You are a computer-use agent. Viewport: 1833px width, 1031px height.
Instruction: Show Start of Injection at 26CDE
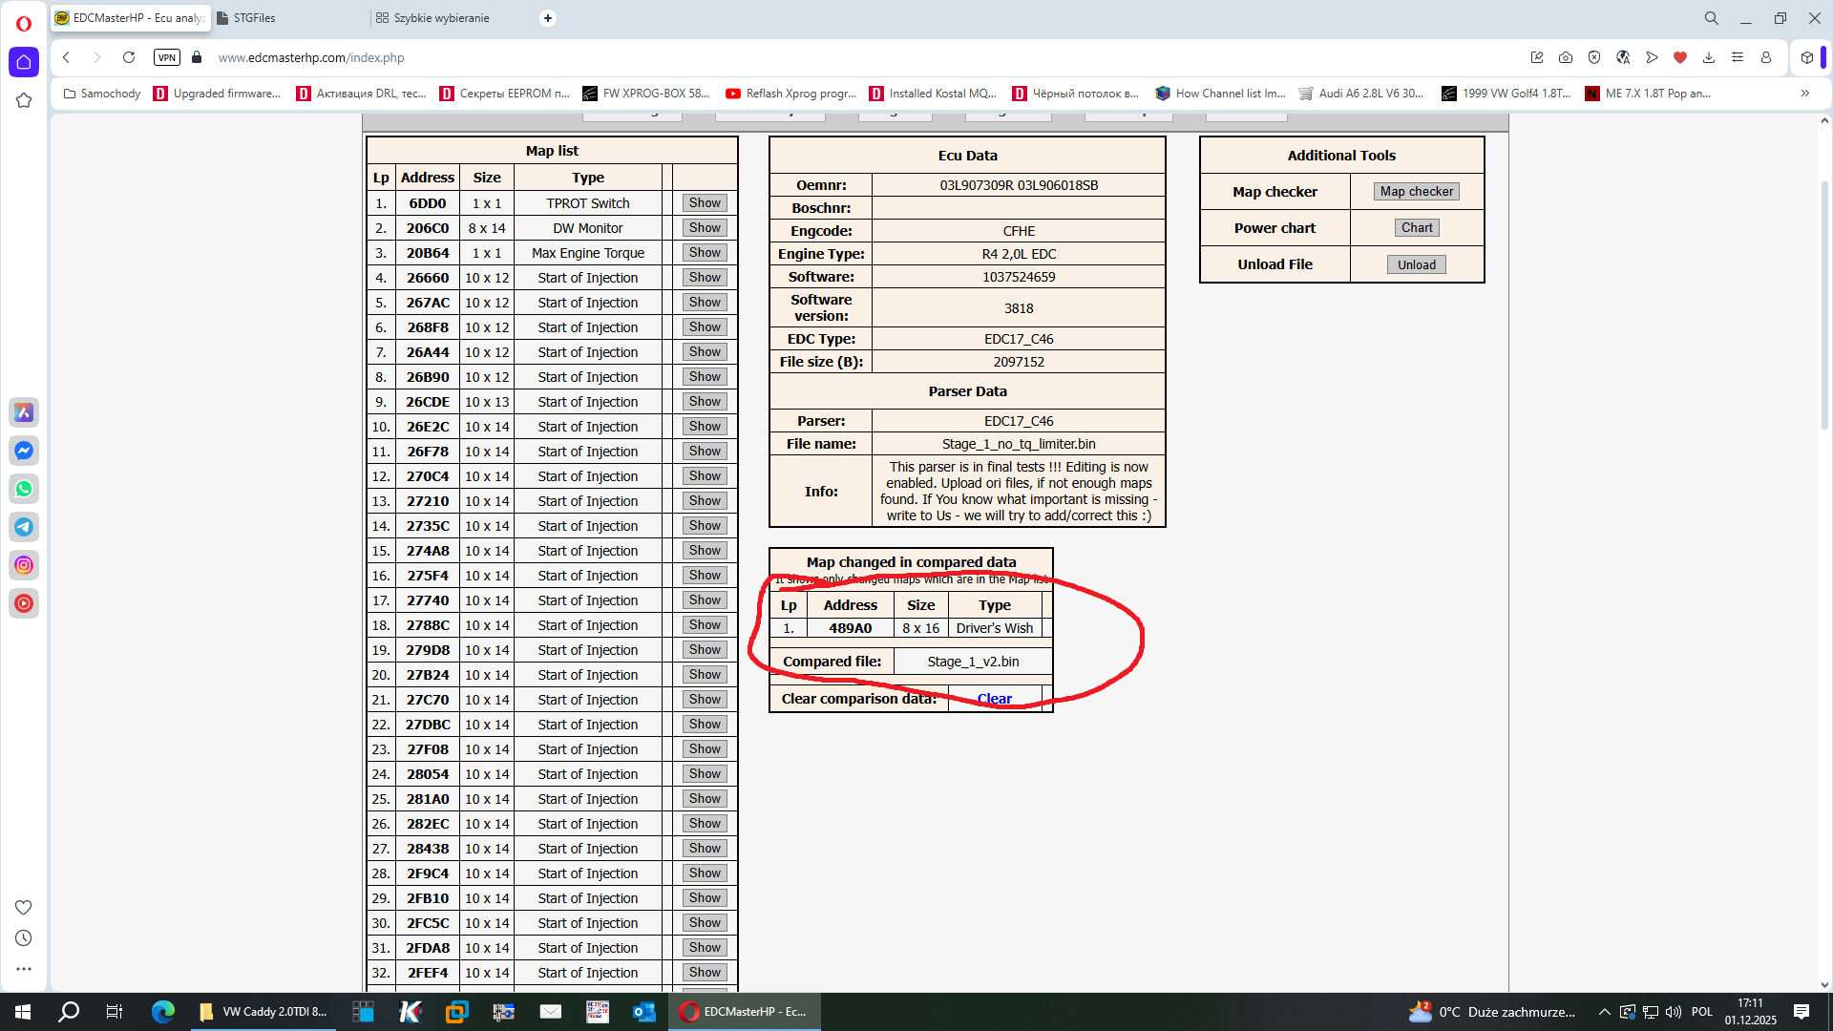pyautogui.click(x=705, y=402)
